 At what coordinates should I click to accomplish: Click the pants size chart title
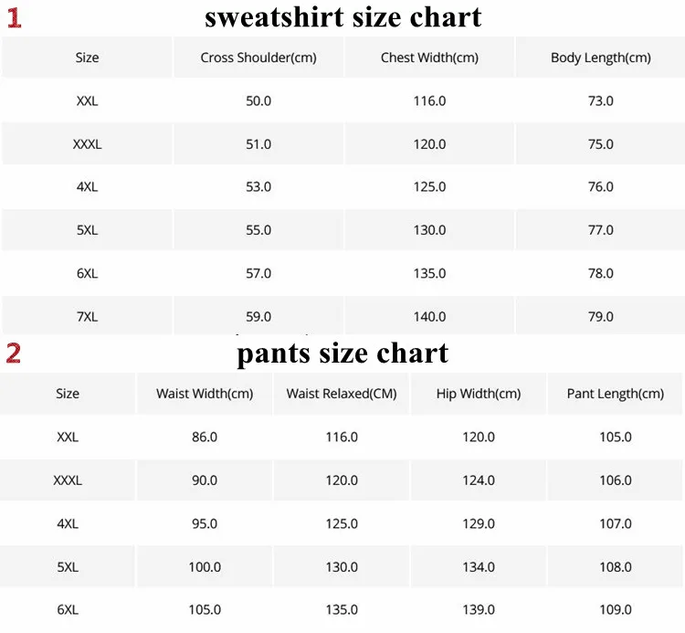(342, 353)
